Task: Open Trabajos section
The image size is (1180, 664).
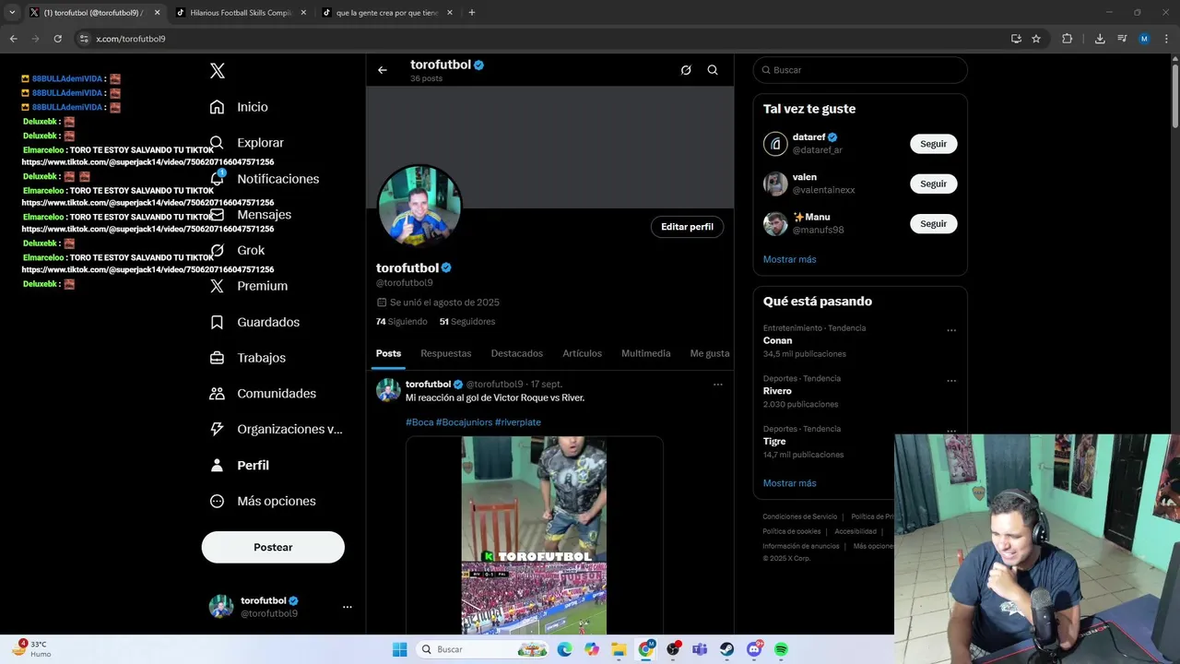Action: click(x=248, y=358)
